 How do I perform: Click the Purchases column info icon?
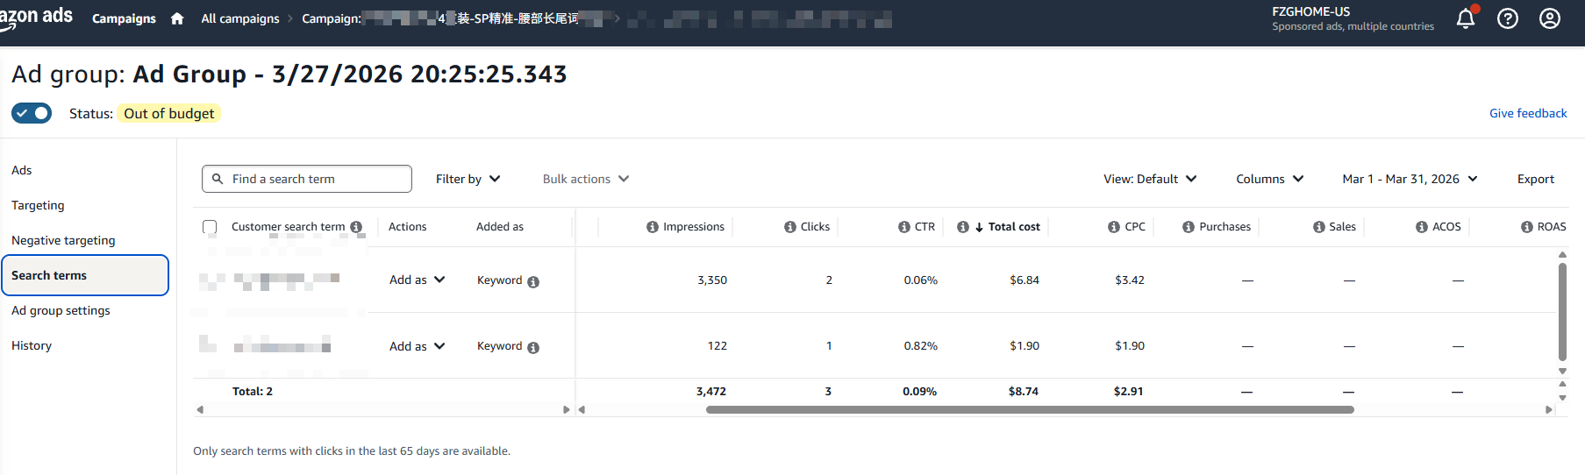1188,227
